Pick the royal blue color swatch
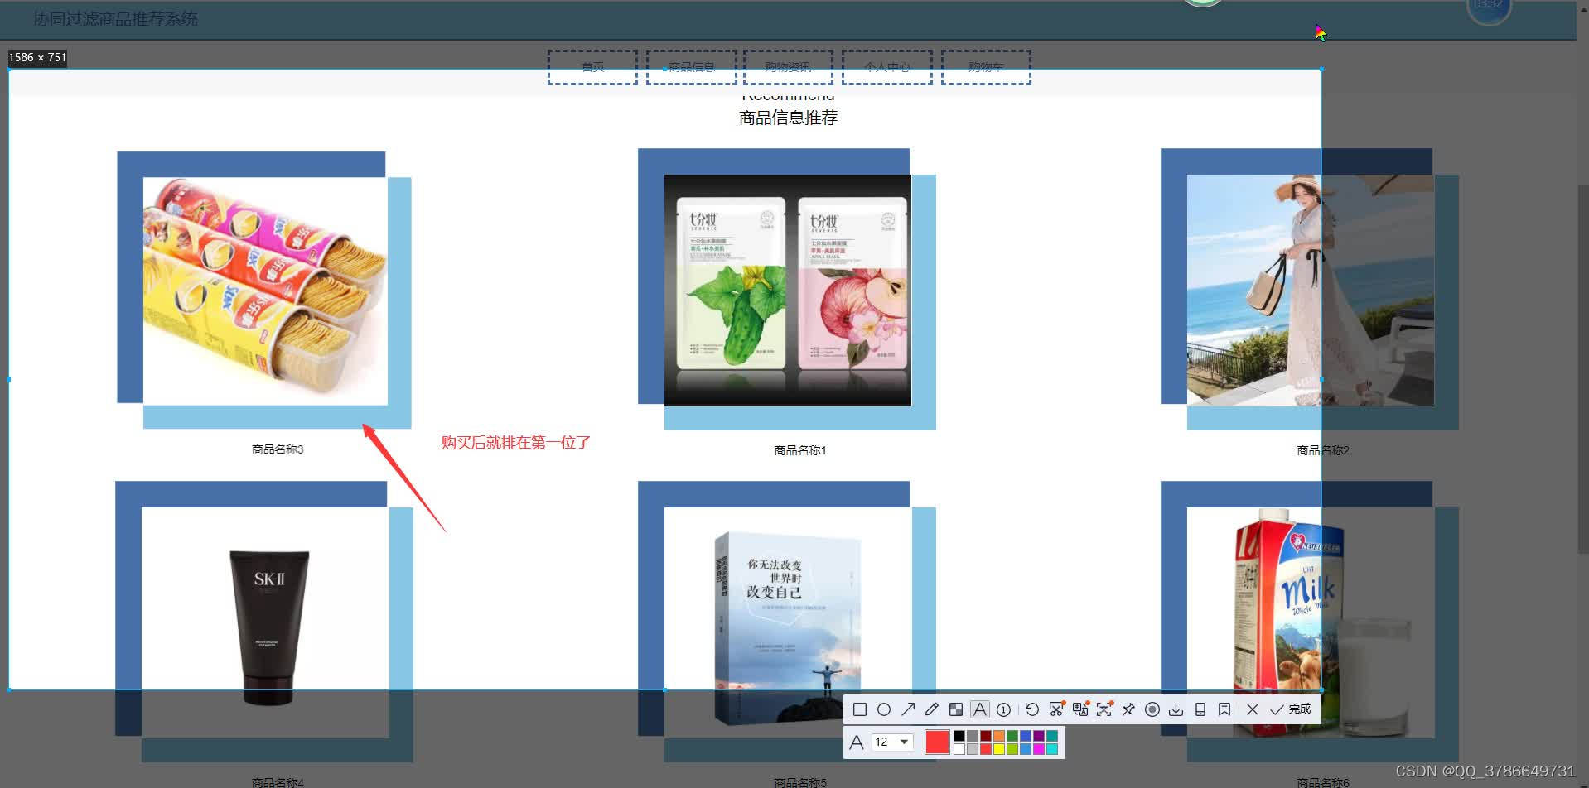The image size is (1589, 788). coord(1026,736)
